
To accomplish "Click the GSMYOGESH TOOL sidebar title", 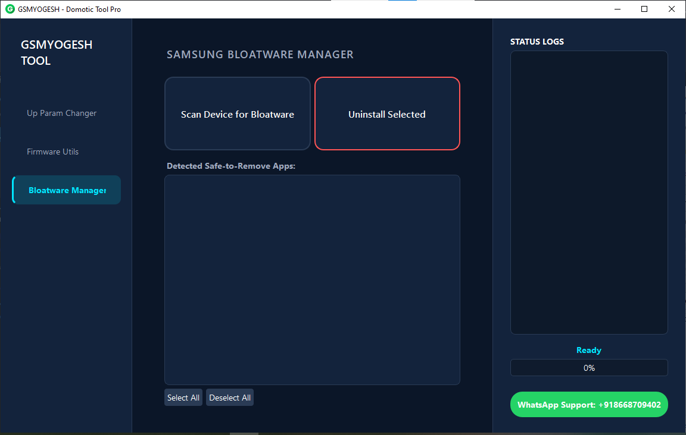I will click(57, 52).
